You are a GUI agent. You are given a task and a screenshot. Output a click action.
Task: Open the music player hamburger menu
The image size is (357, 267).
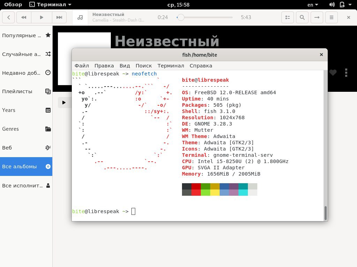[332, 17]
